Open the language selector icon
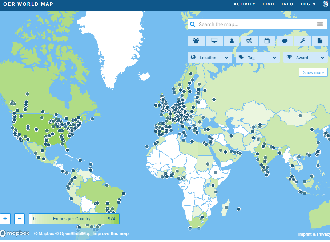Viewport: 330px width, 242px height. tap(326, 4)
